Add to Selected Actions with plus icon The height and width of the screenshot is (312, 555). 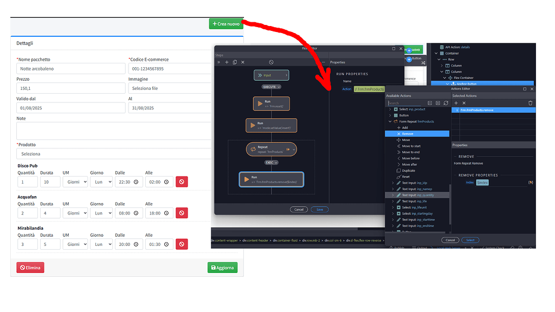coord(456,103)
